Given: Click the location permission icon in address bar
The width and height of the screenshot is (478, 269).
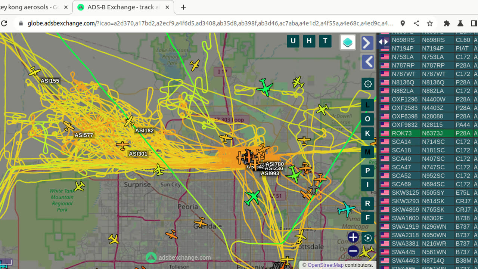Looking at the screenshot, I should click(x=403, y=23).
